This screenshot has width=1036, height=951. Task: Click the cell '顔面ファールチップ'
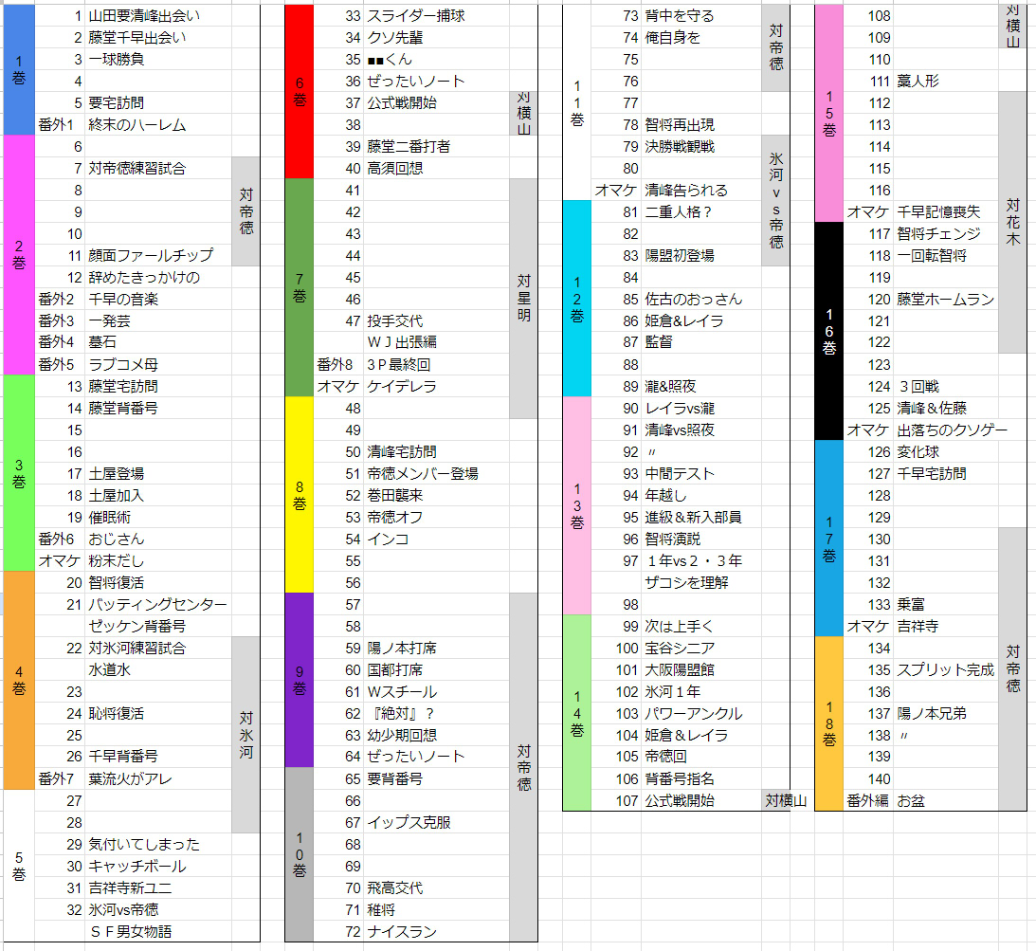158,255
